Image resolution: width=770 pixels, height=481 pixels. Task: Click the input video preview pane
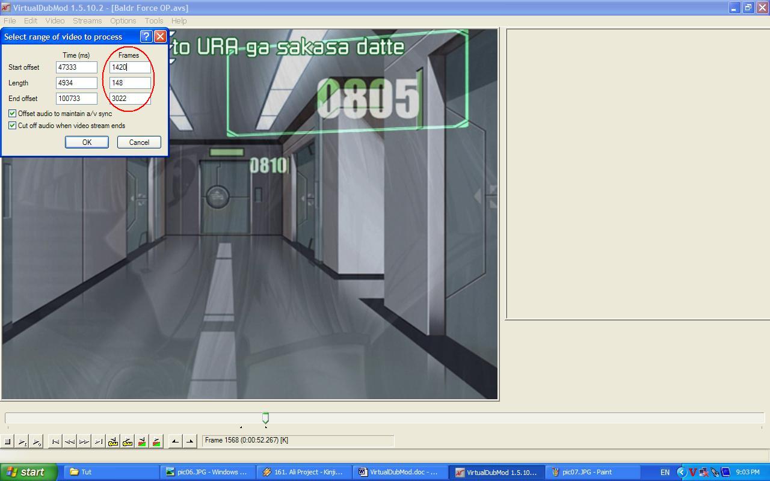(x=250, y=215)
